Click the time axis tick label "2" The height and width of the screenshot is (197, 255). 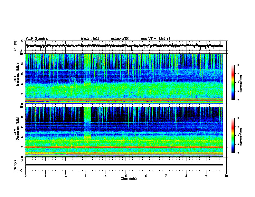(66, 176)
